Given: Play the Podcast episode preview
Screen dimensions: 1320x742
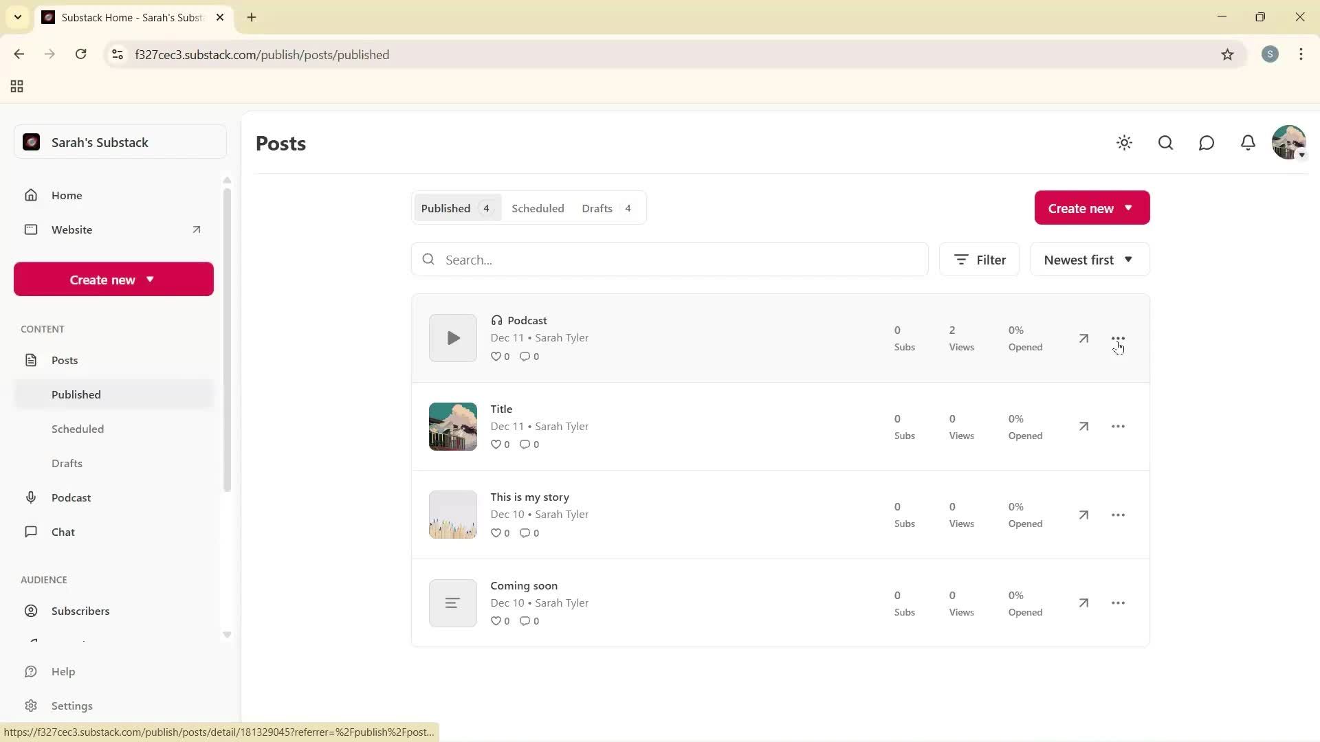Looking at the screenshot, I should click(452, 337).
